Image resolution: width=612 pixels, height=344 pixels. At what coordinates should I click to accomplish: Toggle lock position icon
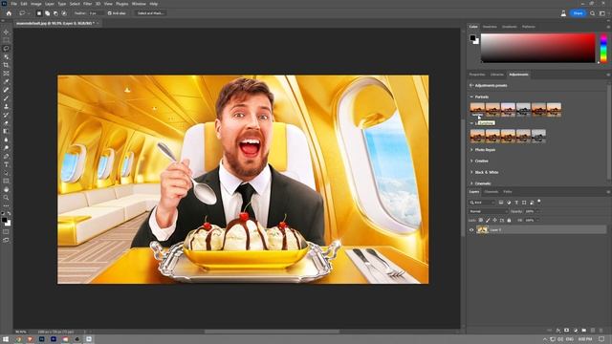pyautogui.click(x=495, y=221)
